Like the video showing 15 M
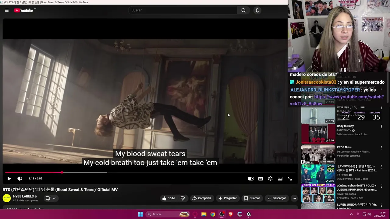390x219 pixels. coord(168,198)
